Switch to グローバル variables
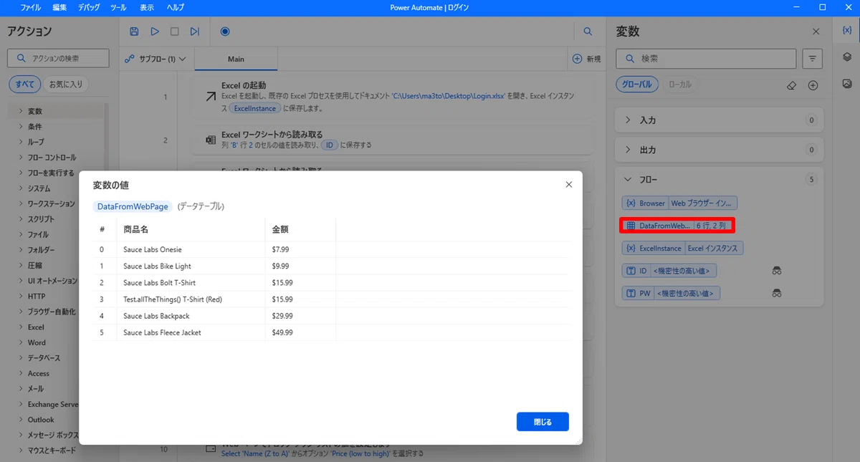The width and height of the screenshot is (860, 462). tap(637, 84)
